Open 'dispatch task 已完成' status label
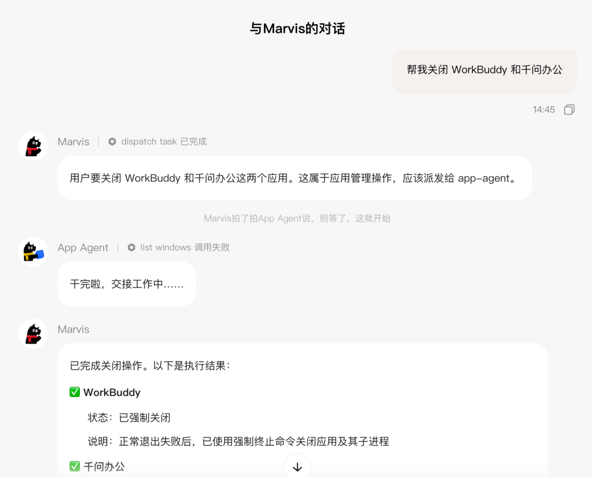Screen dimensions: 592x477 point(164,141)
